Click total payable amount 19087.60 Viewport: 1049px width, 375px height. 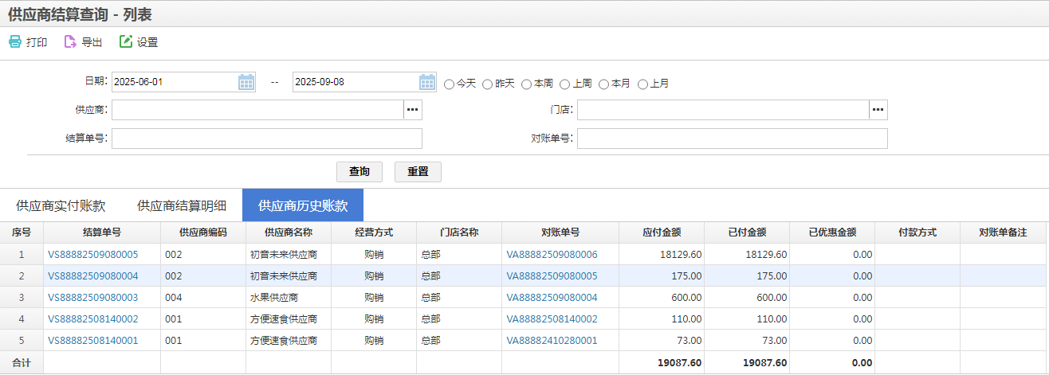point(662,362)
